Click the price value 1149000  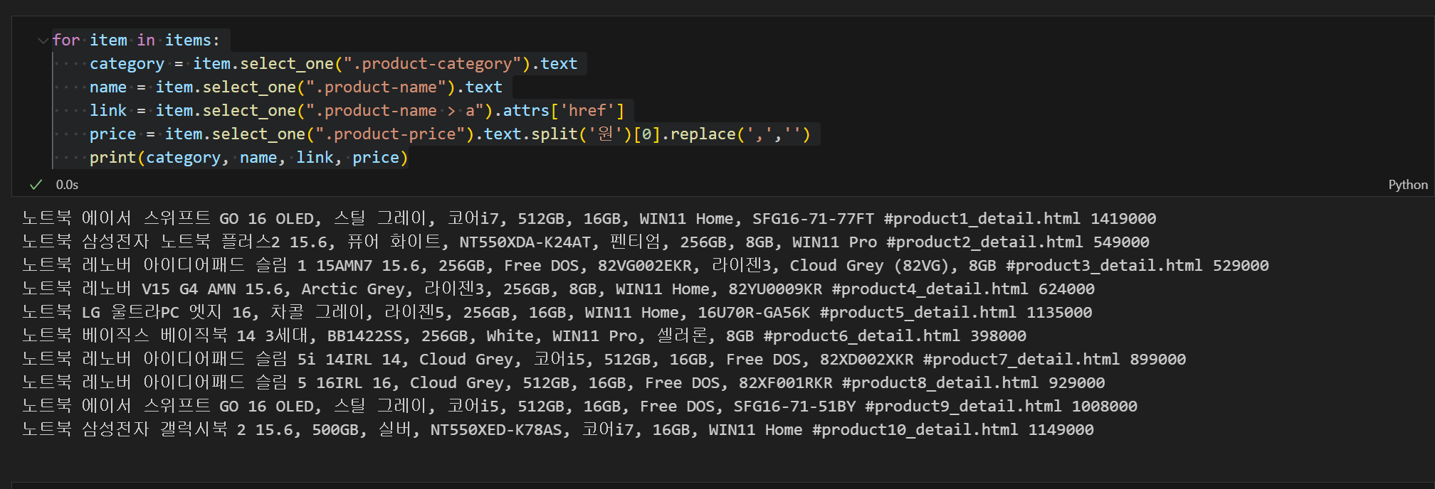(1061, 430)
